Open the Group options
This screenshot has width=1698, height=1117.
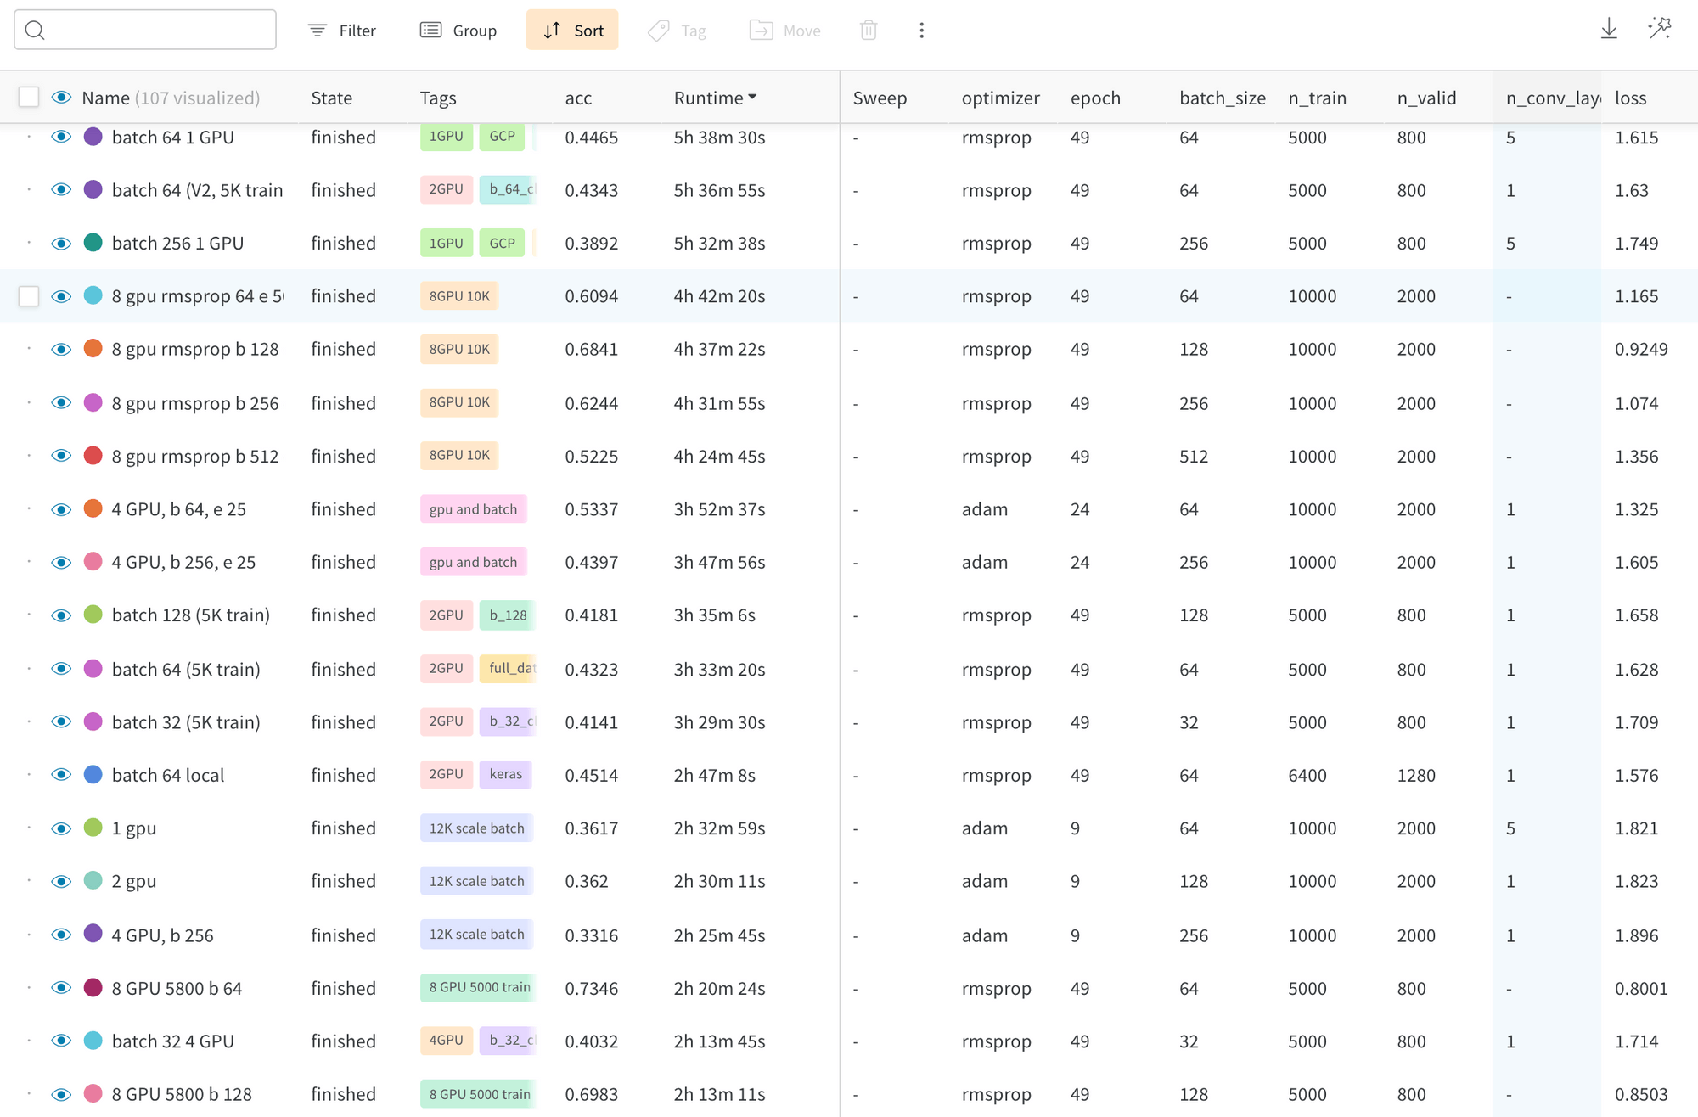458,31
